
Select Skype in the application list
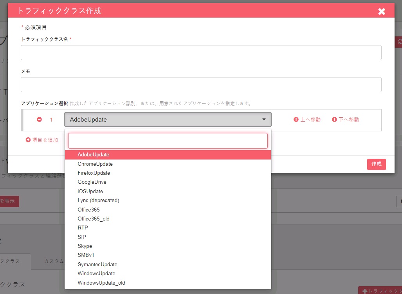[168, 246]
